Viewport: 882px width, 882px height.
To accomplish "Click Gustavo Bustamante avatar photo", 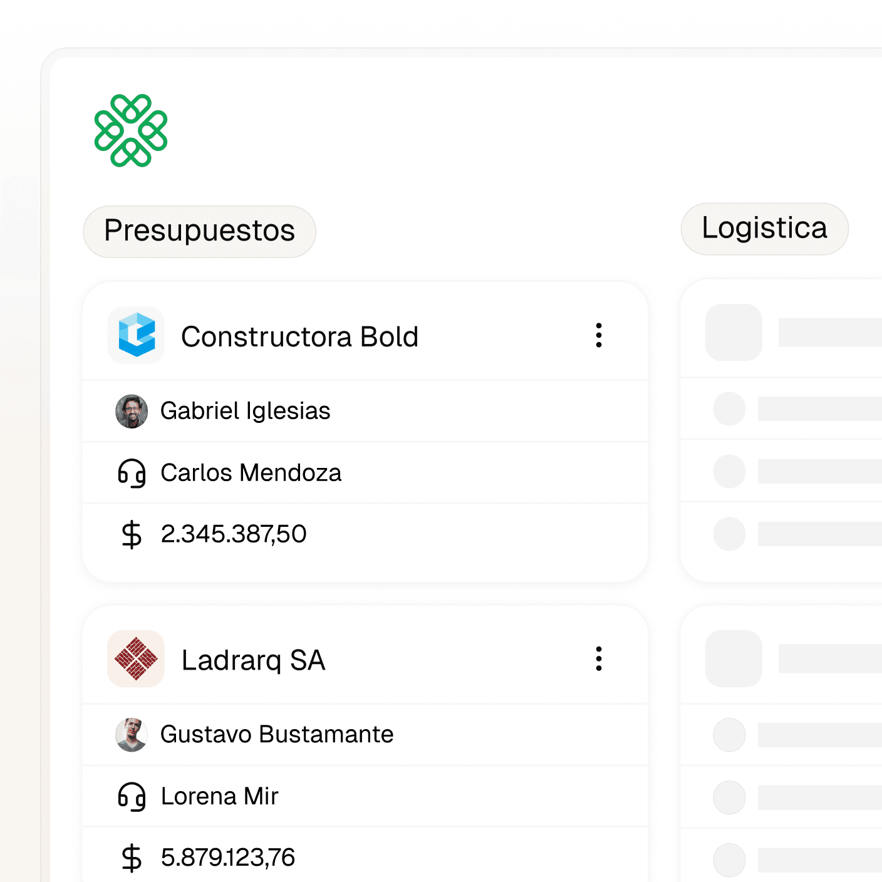I will pos(132,735).
